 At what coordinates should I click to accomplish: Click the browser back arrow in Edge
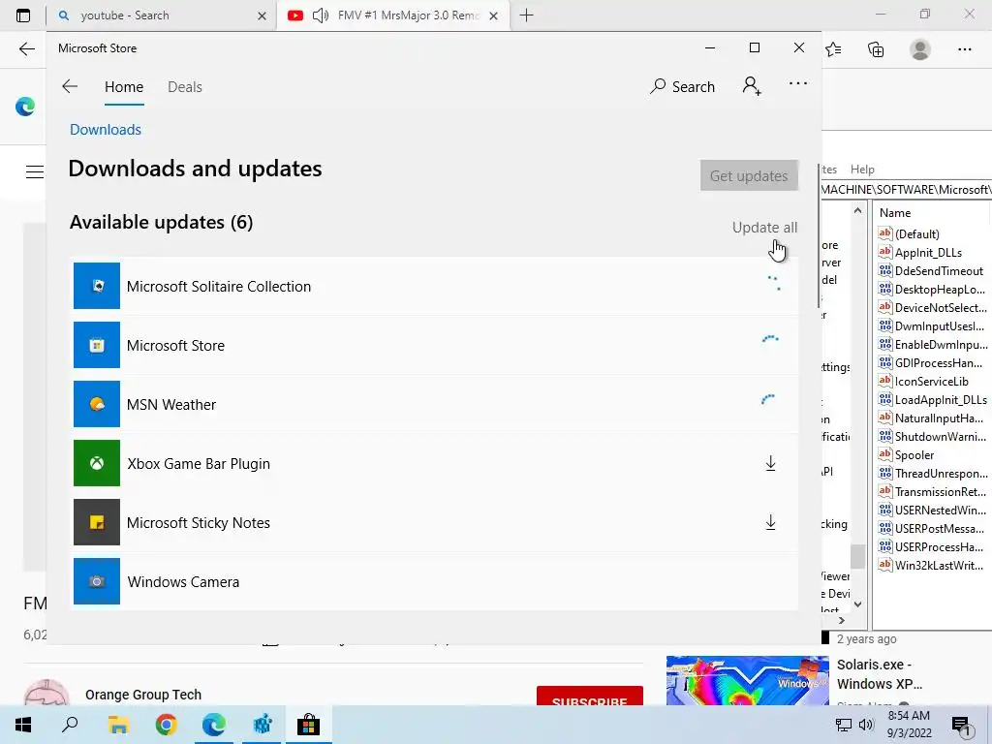(x=26, y=49)
